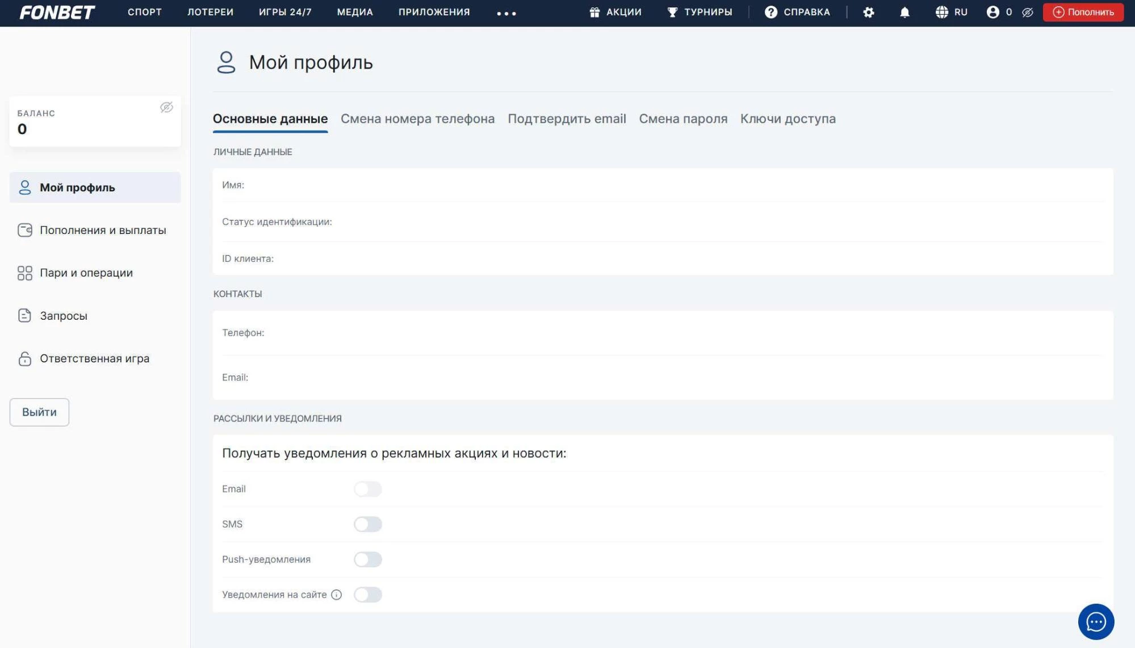Viewport: 1135px width, 648px height.
Task: Log out using the Выйти button
Action: point(39,412)
